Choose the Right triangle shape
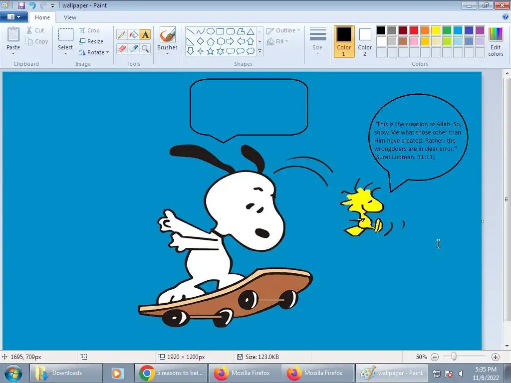The width and height of the screenshot is (511, 383). (191, 41)
